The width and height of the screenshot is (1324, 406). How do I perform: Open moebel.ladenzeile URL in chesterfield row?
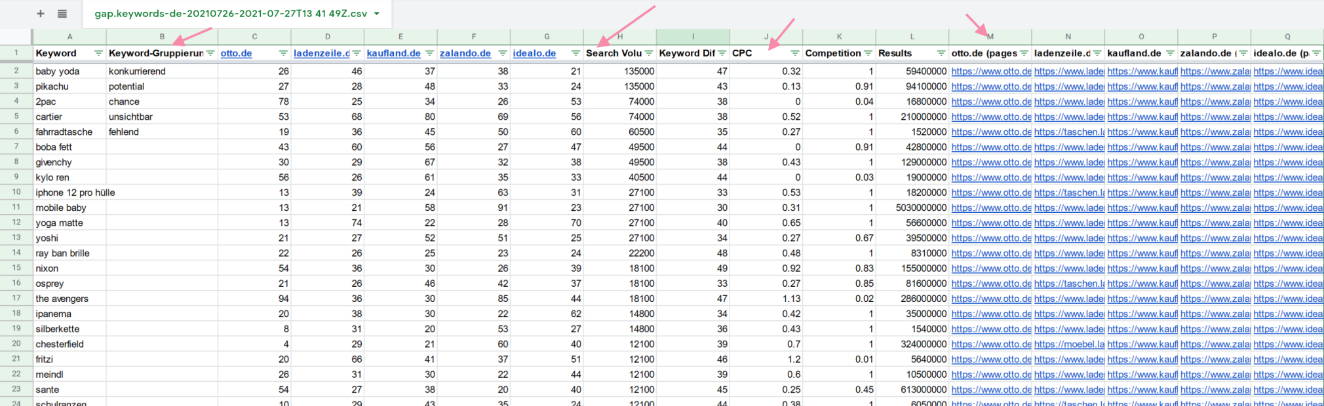(x=1069, y=344)
